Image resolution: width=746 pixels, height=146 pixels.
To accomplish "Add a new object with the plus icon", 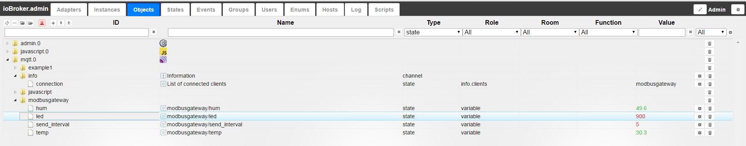I will point(53,23).
